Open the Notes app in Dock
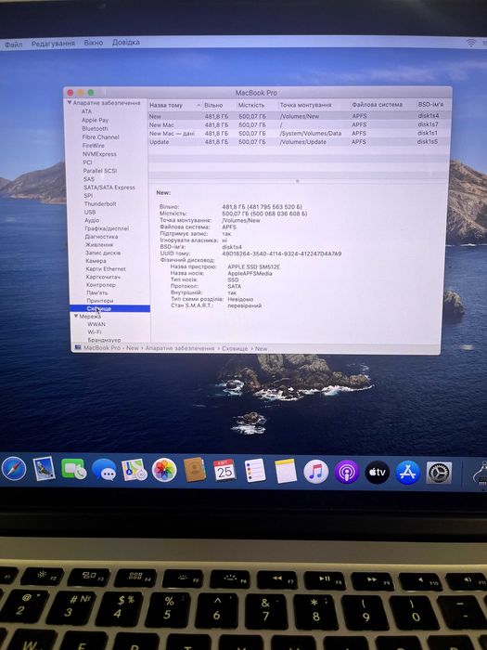The height and width of the screenshot is (650, 487). (x=286, y=471)
